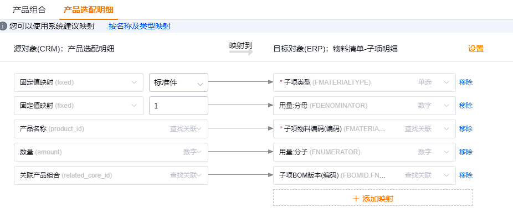The image size is (513, 218).
Task: Click 按名称及类型映射 link
Action: [x=140, y=26]
